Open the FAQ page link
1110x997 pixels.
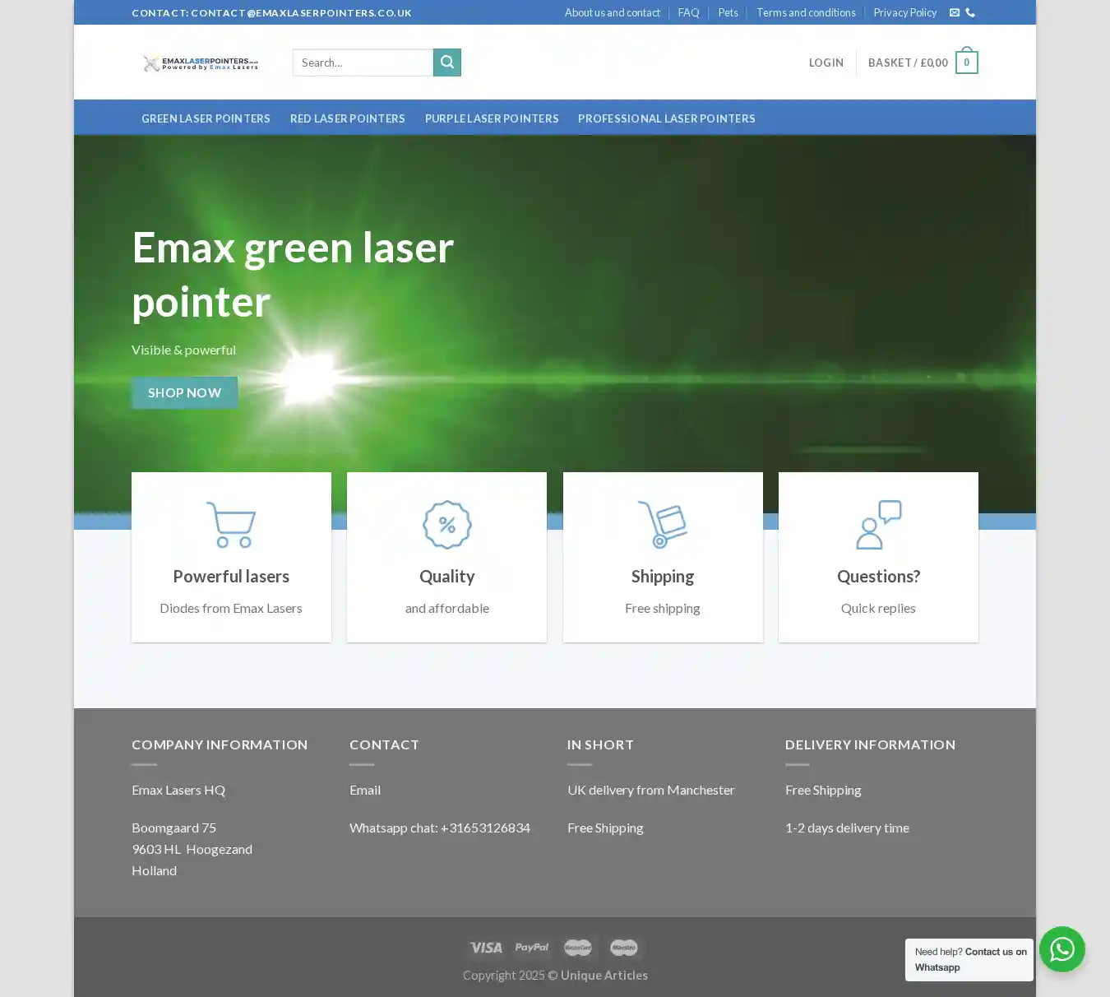(688, 13)
